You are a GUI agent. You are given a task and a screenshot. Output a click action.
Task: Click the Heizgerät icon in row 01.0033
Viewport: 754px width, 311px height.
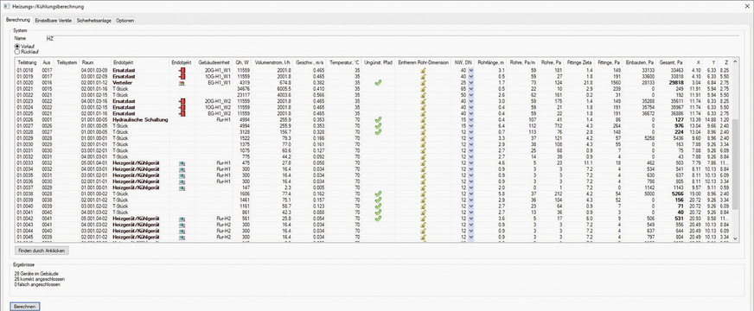[182, 163]
